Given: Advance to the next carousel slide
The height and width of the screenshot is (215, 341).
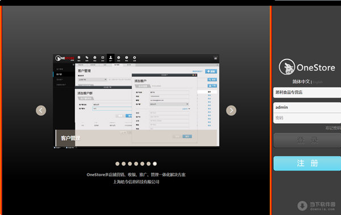Looking at the screenshot, I should 231,111.
